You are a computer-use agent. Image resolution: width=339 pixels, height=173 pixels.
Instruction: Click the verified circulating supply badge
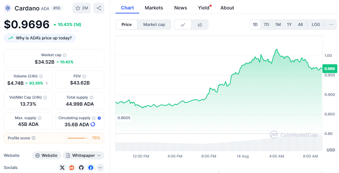99,118
